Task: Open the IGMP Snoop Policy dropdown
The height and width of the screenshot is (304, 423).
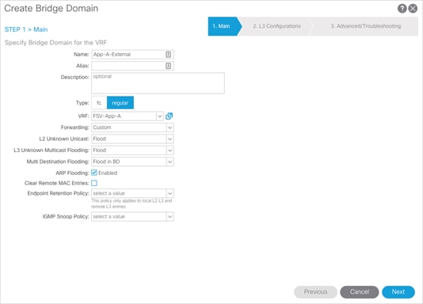Action: coord(170,217)
